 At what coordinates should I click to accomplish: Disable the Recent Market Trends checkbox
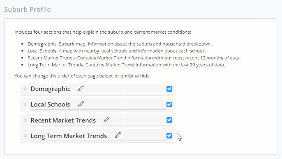pos(169,120)
